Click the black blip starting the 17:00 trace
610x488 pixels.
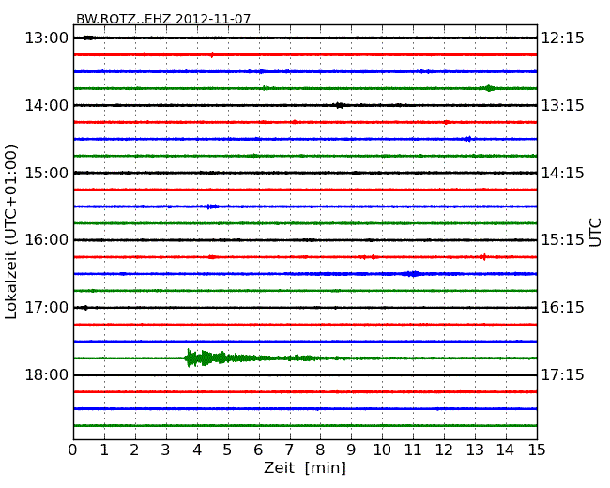85,308
